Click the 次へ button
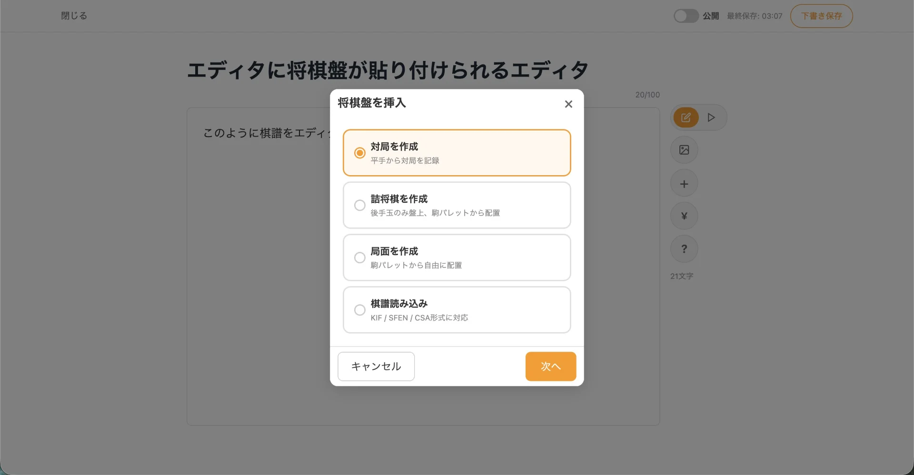914x475 pixels. pyautogui.click(x=550, y=366)
